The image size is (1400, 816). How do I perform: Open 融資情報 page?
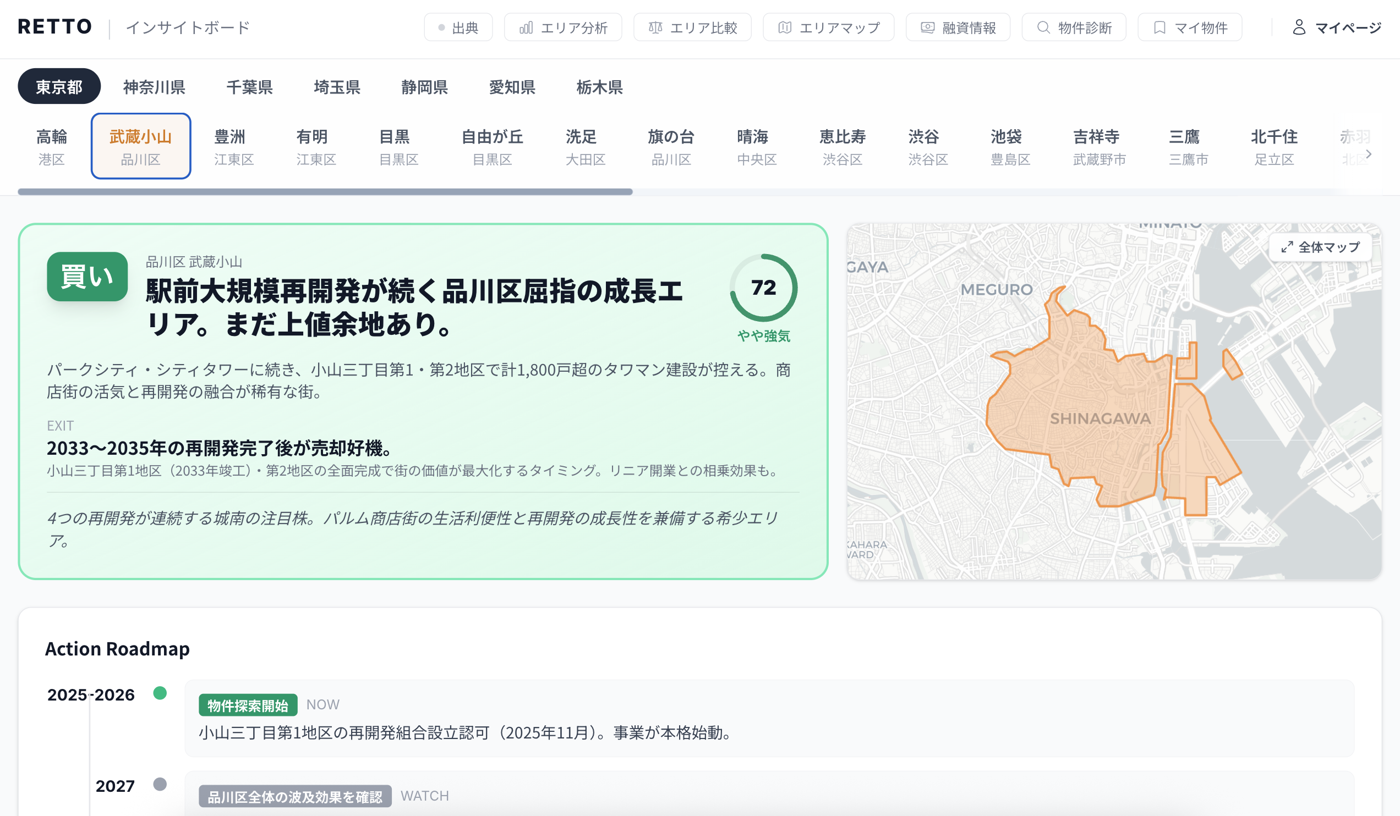point(958,27)
